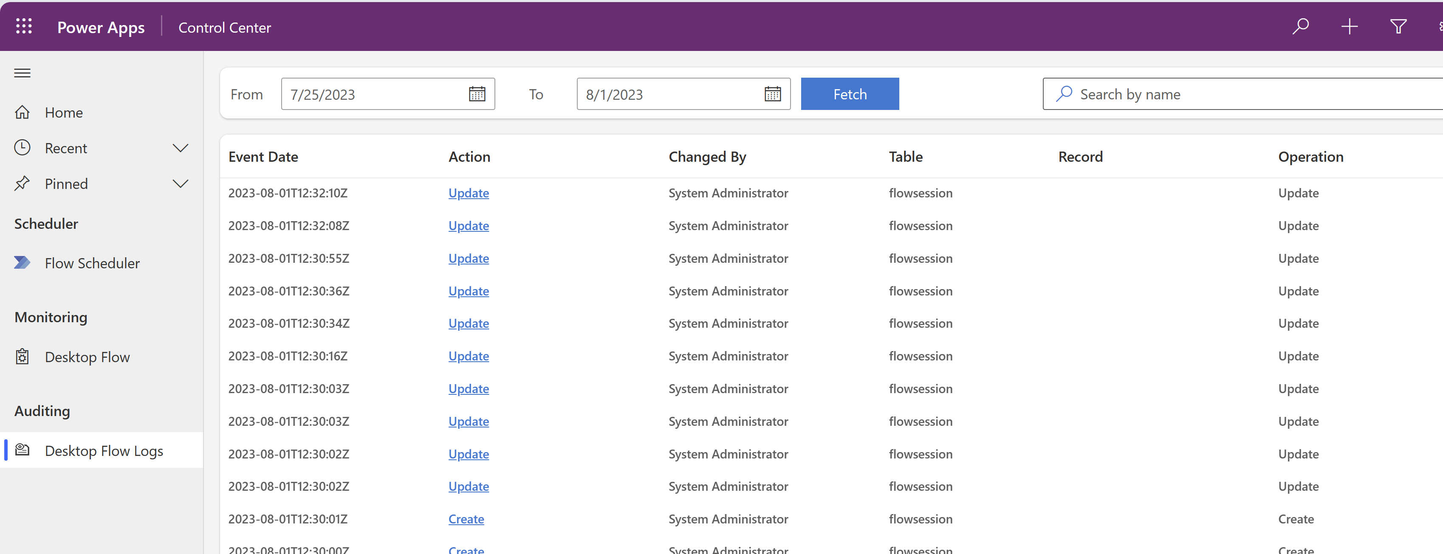This screenshot has width=1443, height=554.
Task: Select the search icon in the top bar
Action: click(x=1301, y=26)
